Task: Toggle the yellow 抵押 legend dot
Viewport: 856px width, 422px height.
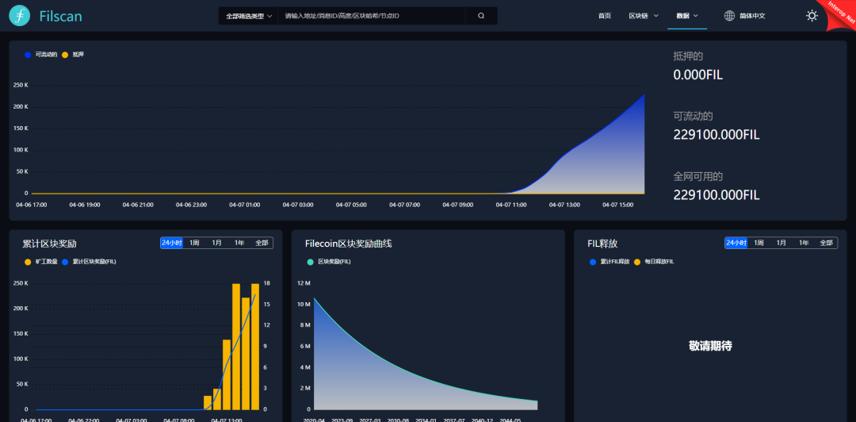Action: point(65,55)
